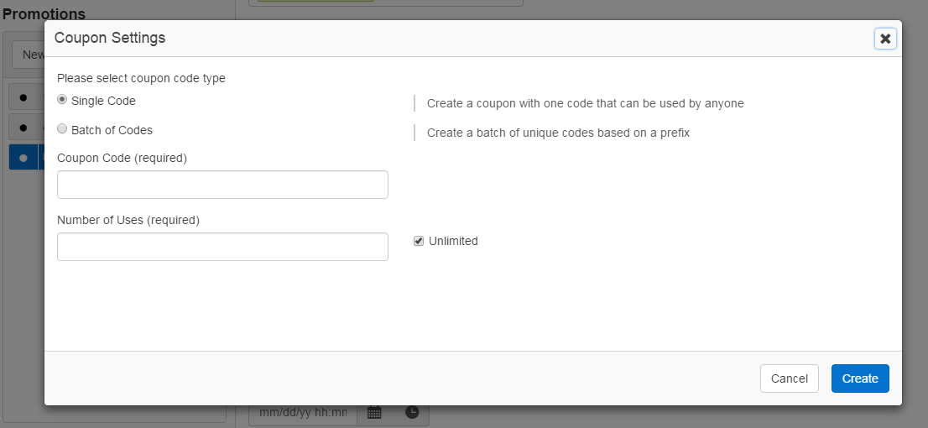928x428 pixels.
Task: Click the Coupon Settings dialog title
Action: click(x=110, y=38)
